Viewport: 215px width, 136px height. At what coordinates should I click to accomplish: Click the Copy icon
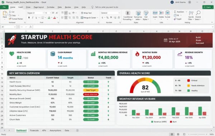tap(10, 15)
